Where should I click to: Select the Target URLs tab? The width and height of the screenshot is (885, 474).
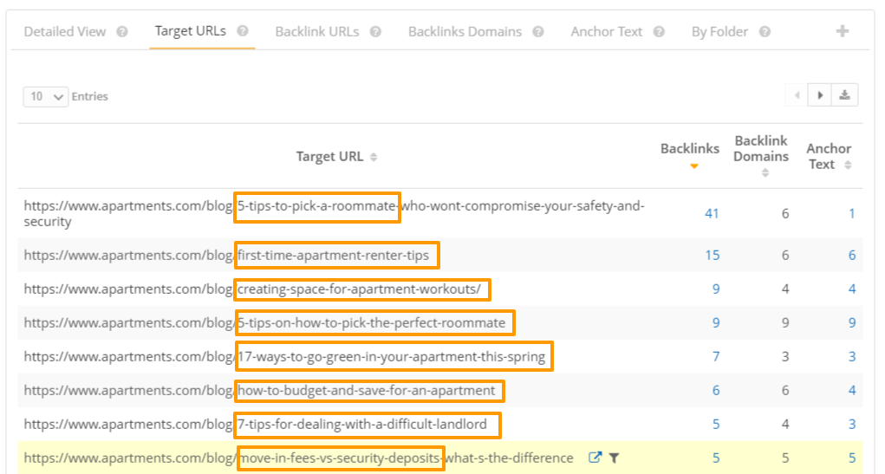click(190, 31)
